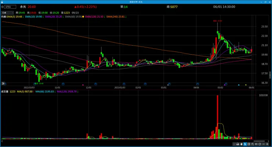Click the axis scale settings icon
272x147 pixels.
(x=253, y=144)
